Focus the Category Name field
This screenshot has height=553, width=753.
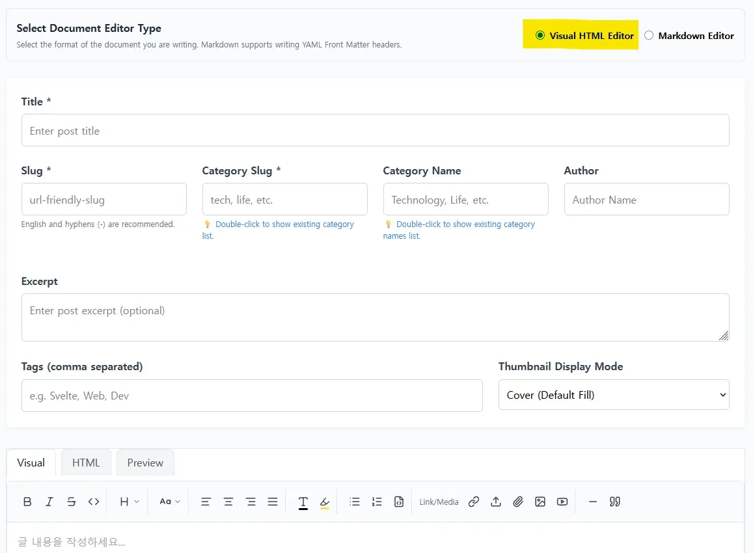click(465, 199)
